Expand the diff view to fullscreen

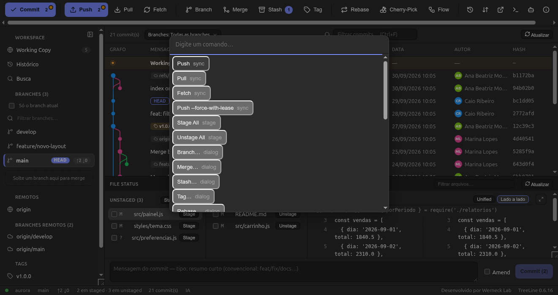pyautogui.click(x=541, y=199)
